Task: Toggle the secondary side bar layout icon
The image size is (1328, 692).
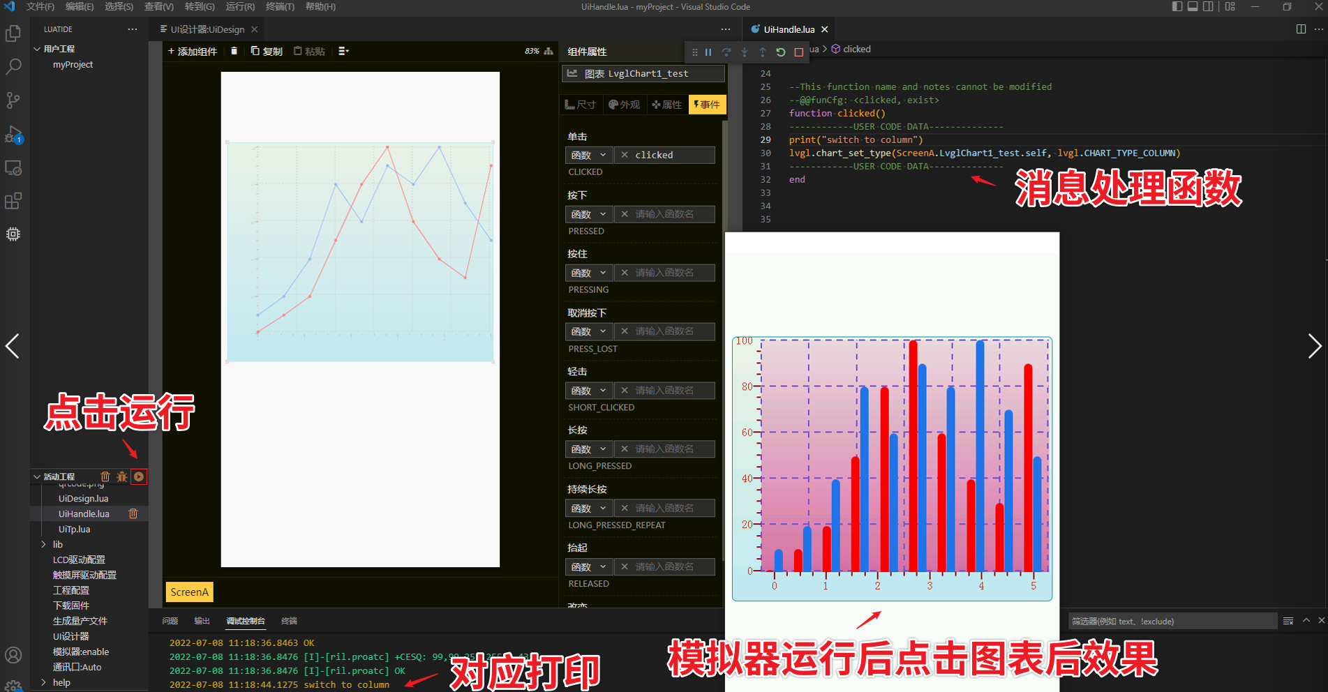Action: (1208, 6)
